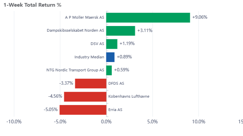This screenshot has width=243, height=136.
Task: Click the Erria AS company label
Action: 115,110
